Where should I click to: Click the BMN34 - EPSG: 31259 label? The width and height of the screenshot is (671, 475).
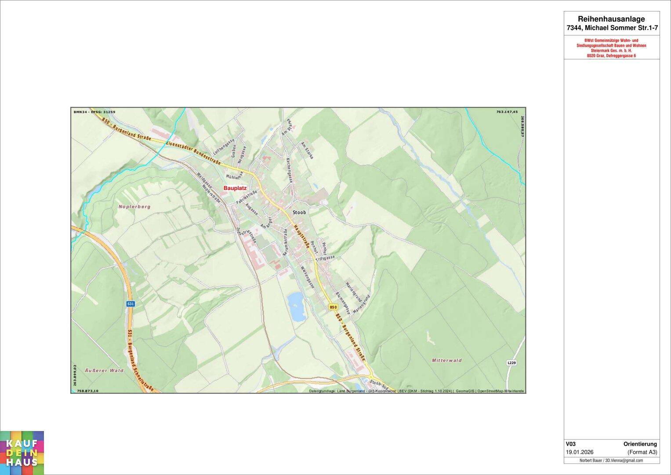coord(94,112)
